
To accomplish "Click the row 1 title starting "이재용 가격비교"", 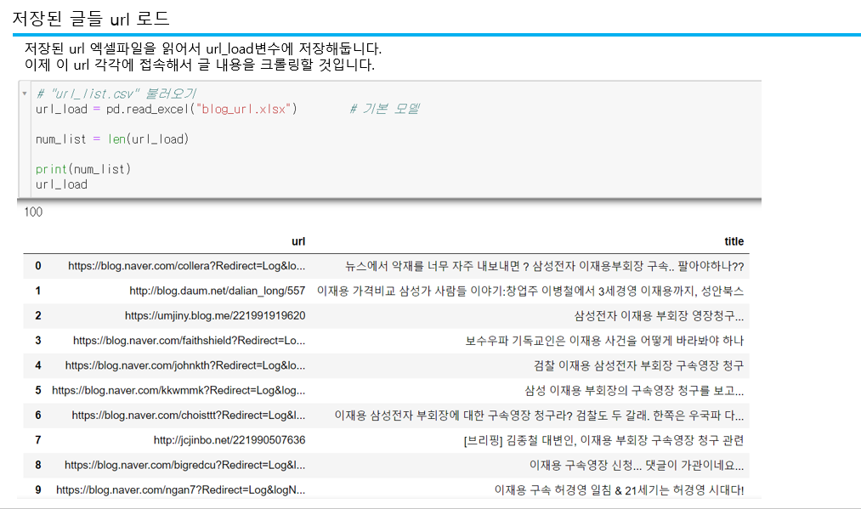I will click(530, 291).
